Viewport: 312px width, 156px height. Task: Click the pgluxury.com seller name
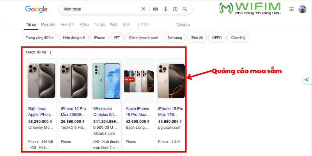tap(170, 128)
